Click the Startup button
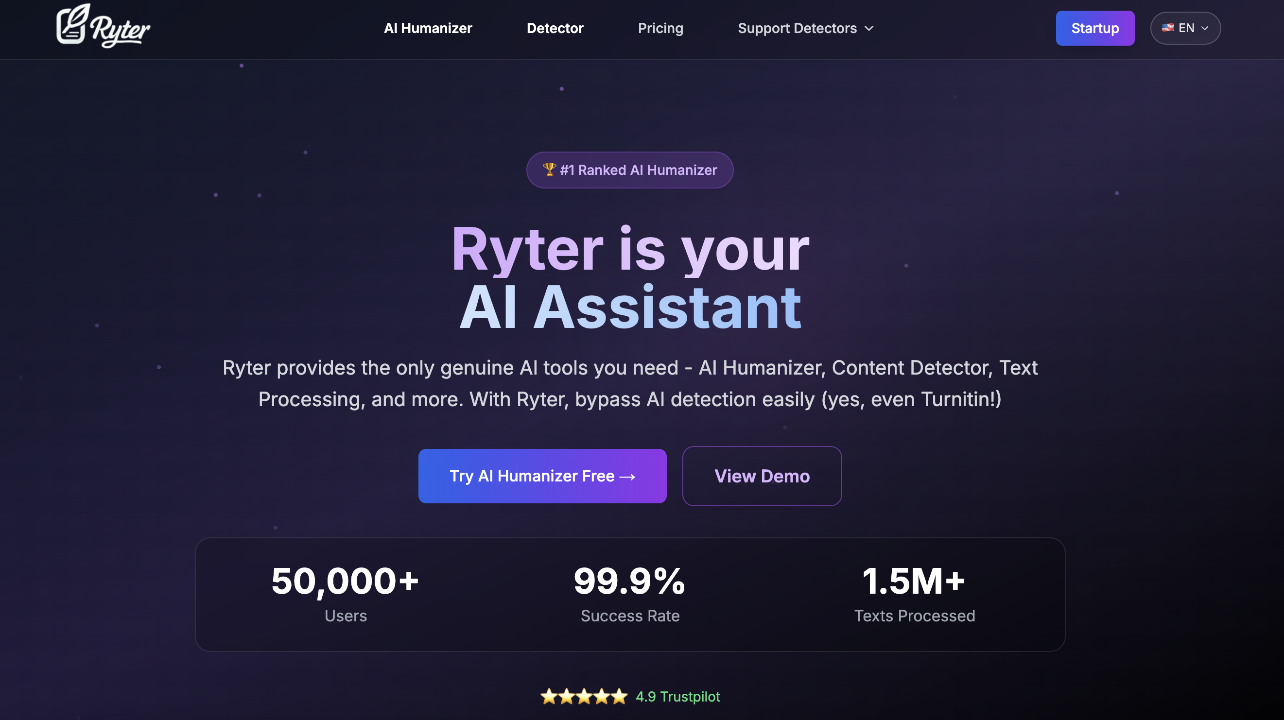The image size is (1284, 720). coord(1095,28)
